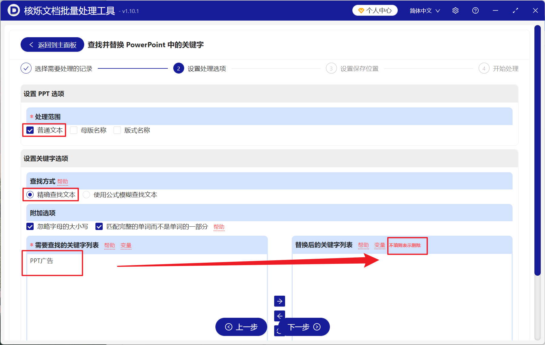This screenshot has width=545, height=345.
Task: Click the 返回到主面板 button
Action: point(52,44)
